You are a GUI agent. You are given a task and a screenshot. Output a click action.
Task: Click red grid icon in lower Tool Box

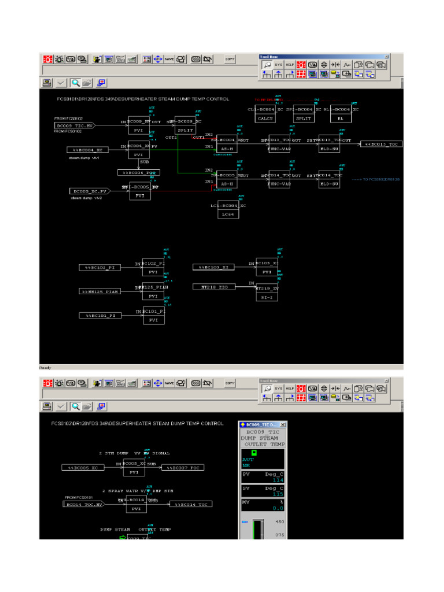click(301, 398)
